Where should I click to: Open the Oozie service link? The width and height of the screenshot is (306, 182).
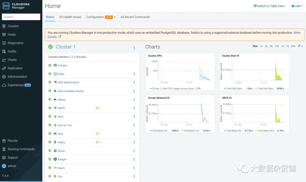(61, 151)
